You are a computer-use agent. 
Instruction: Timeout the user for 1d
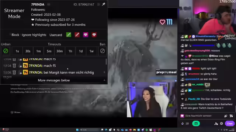pos(81,51)
